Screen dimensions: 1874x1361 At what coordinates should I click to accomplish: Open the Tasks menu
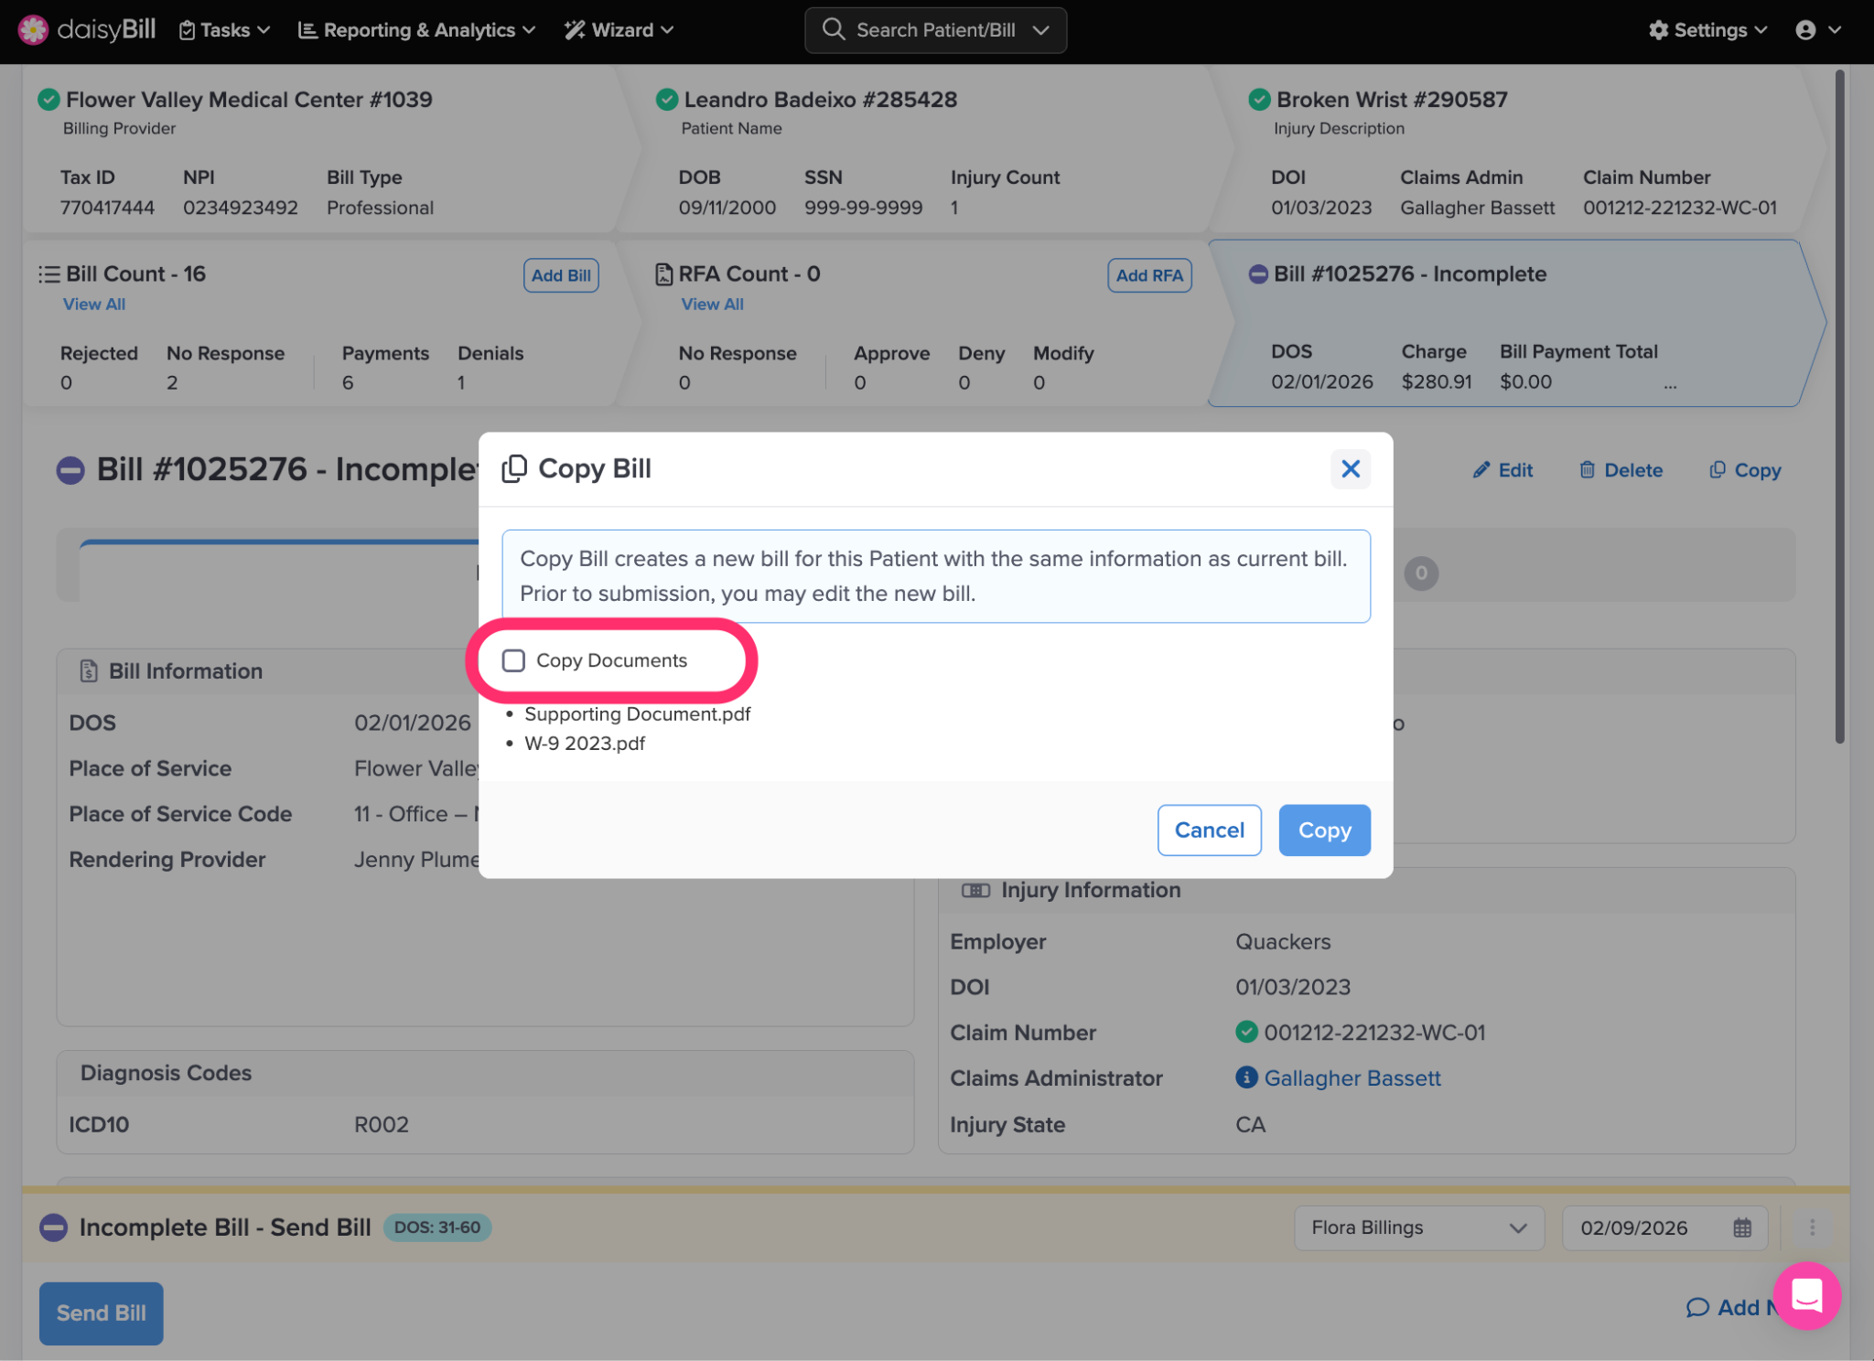pos(224,30)
